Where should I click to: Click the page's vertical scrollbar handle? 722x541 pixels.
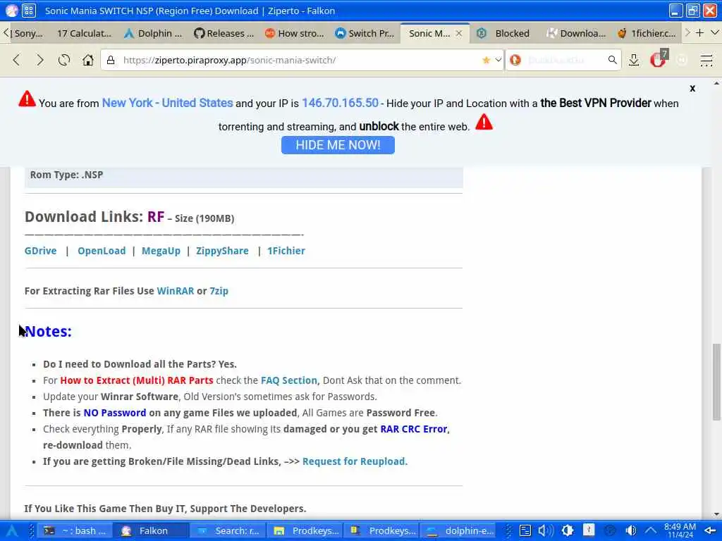716,382
